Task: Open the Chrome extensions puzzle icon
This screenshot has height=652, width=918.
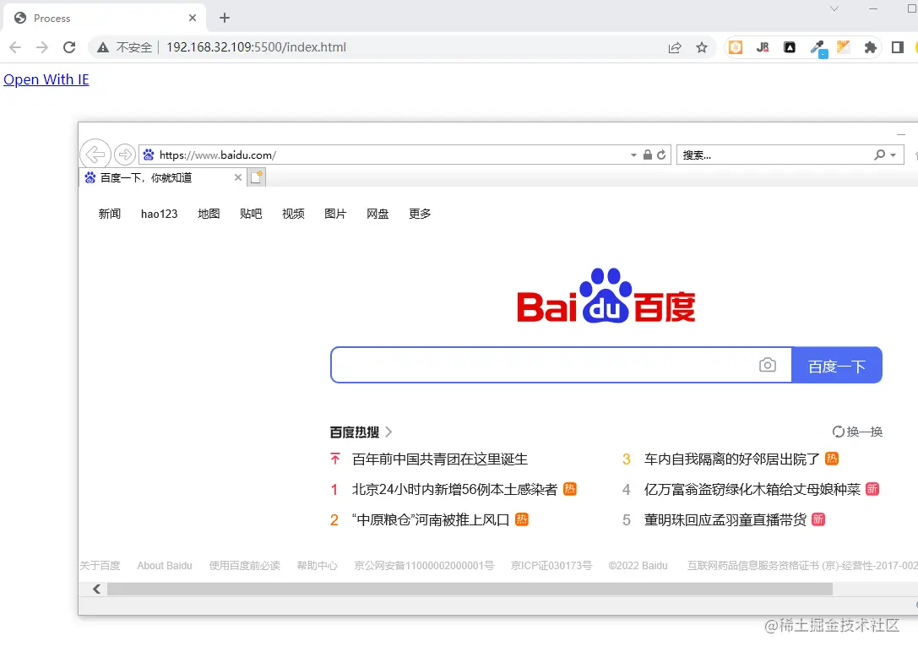Action: click(870, 47)
